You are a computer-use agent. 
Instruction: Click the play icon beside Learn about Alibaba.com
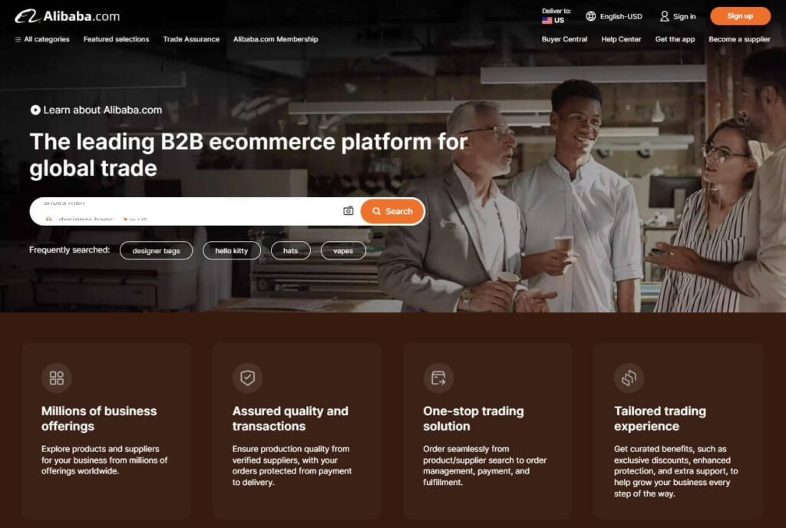pos(35,110)
